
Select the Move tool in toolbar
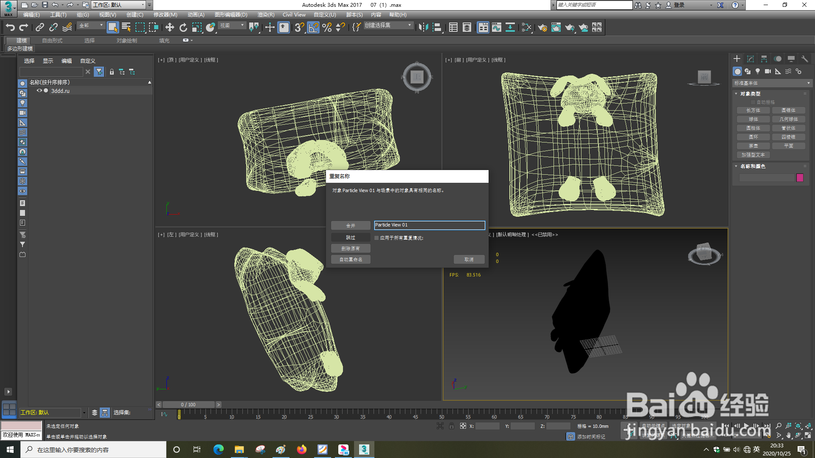pos(169,28)
